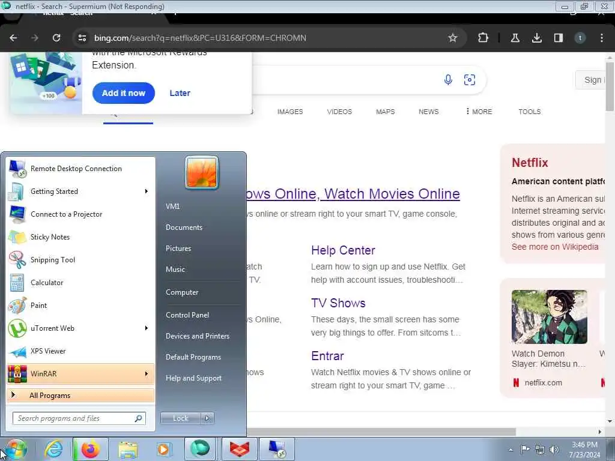Image resolution: width=615 pixels, height=461 pixels.
Task: Open Help Center Netflix link
Action: coord(343,250)
